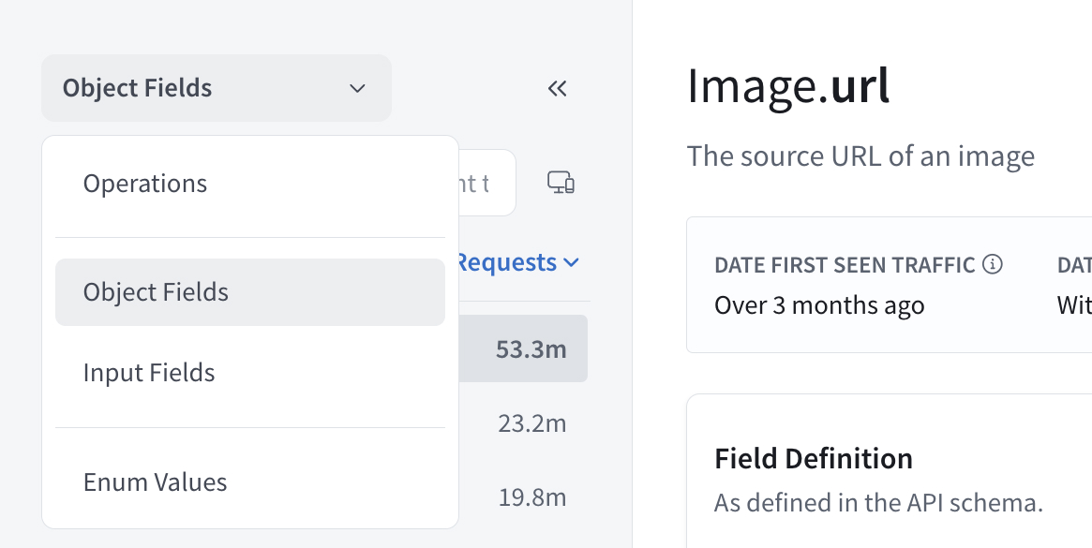The image size is (1092, 548).
Task: Click the client devices monitor icon
Action: [x=561, y=183]
